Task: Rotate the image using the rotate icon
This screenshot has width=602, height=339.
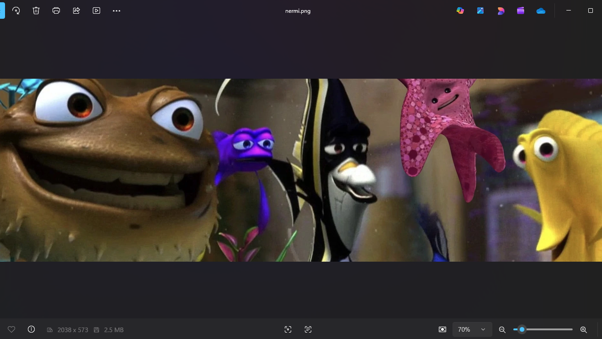Action: tap(16, 11)
